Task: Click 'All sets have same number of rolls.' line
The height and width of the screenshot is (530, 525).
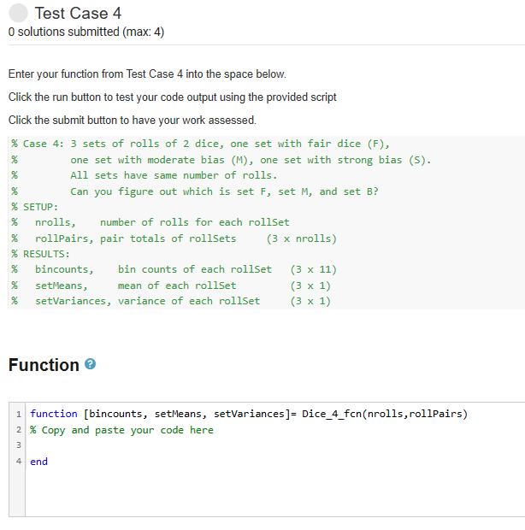Action: (144, 175)
